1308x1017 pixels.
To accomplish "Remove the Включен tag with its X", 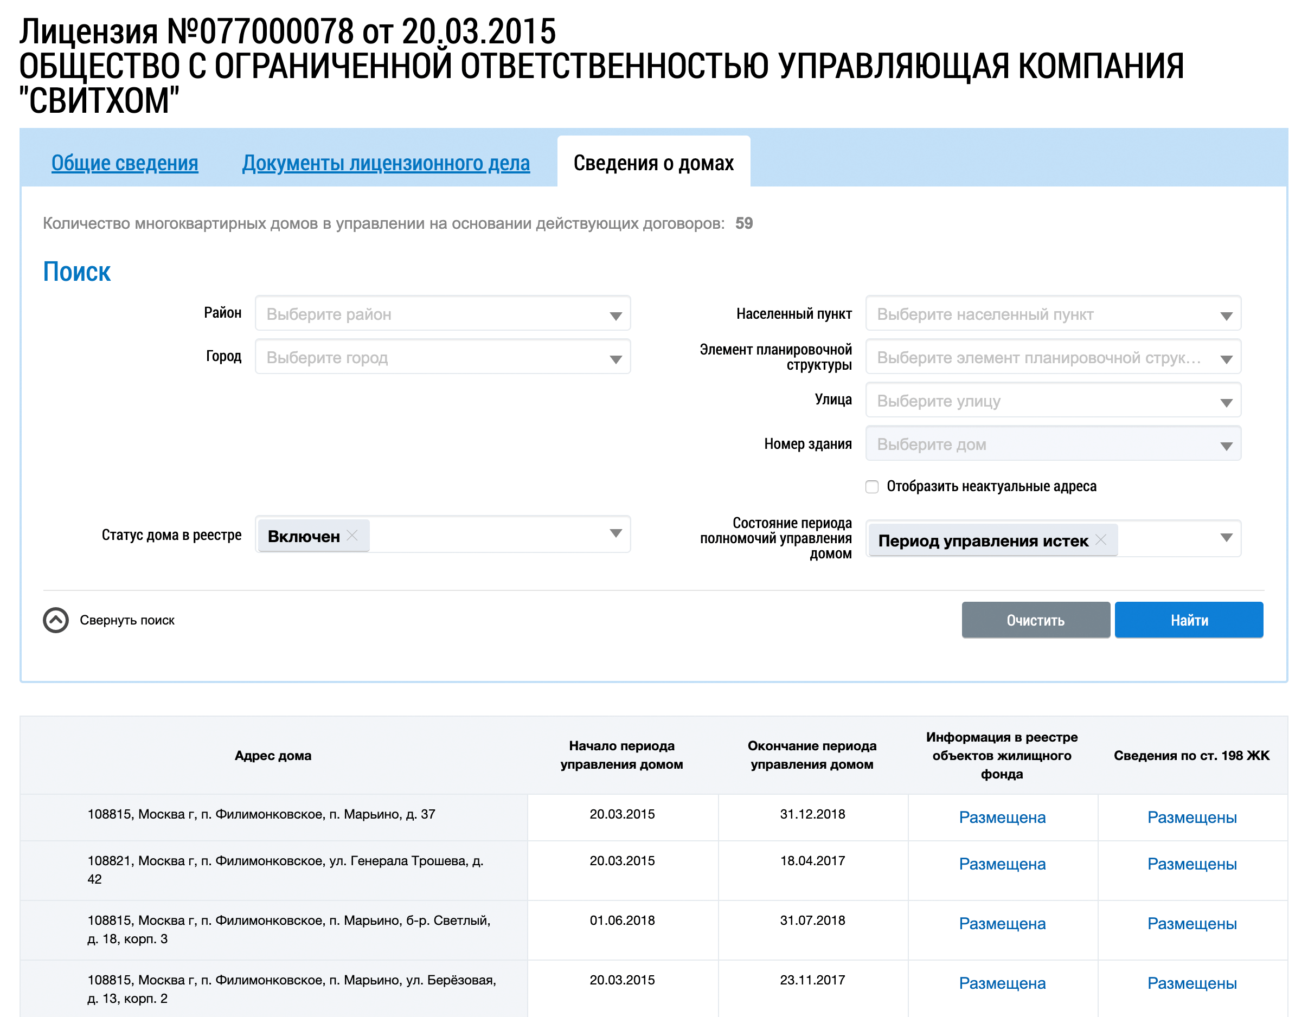I will 352,535.
